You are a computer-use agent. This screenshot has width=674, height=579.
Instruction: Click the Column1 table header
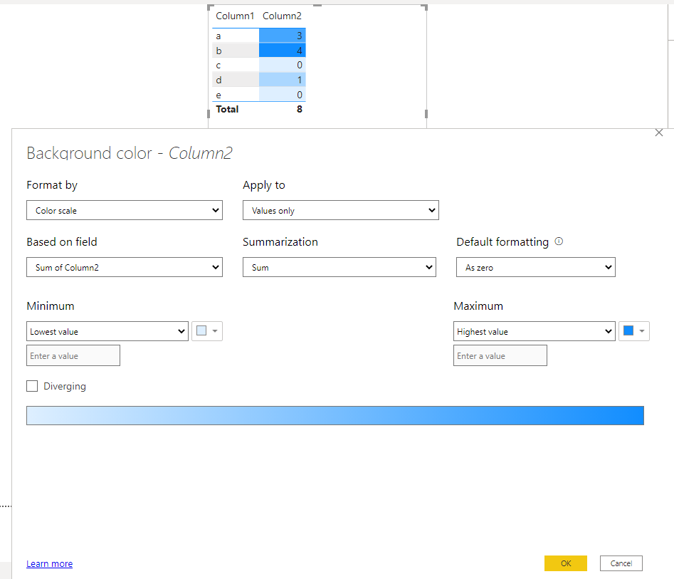pyautogui.click(x=235, y=16)
